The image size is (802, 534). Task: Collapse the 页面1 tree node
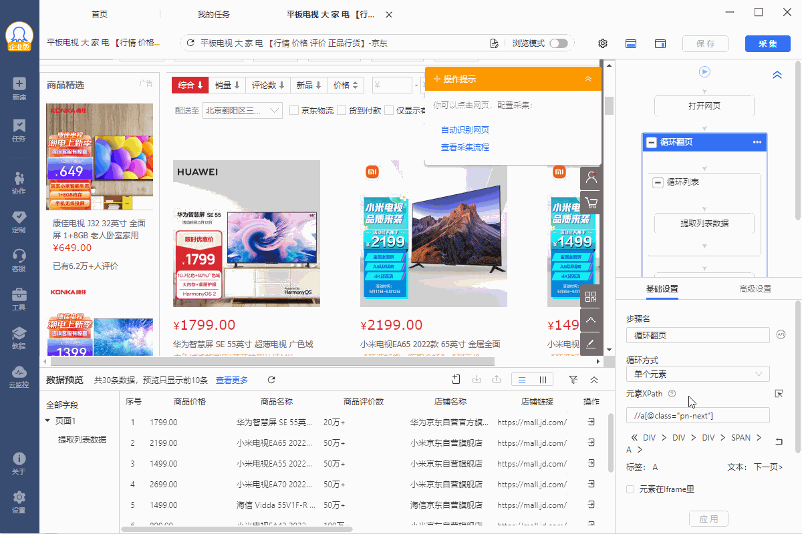(47, 421)
